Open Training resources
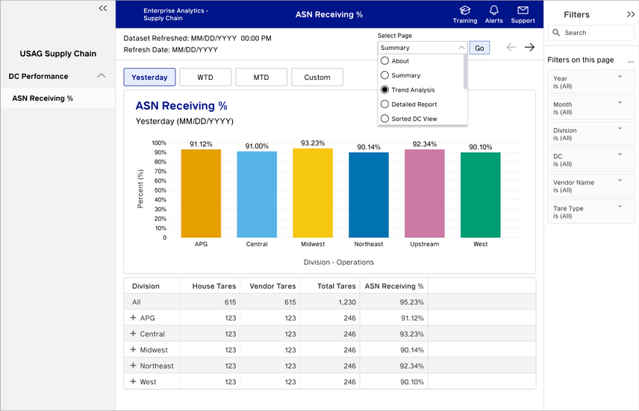This screenshot has height=411, width=639. pyautogui.click(x=464, y=15)
